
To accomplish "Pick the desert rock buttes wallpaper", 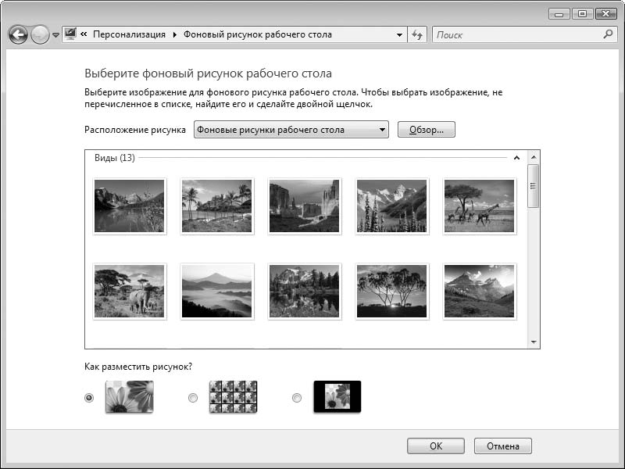I will [x=304, y=206].
